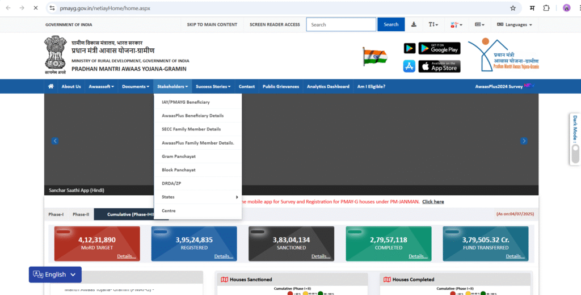Click the Available on the App Store badge
Viewport: 581px width, 295px height.
(x=440, y=66)
